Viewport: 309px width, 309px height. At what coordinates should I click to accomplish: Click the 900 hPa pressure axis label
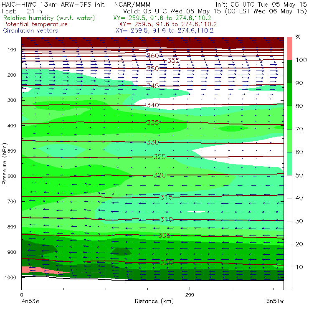coord(12,252)
